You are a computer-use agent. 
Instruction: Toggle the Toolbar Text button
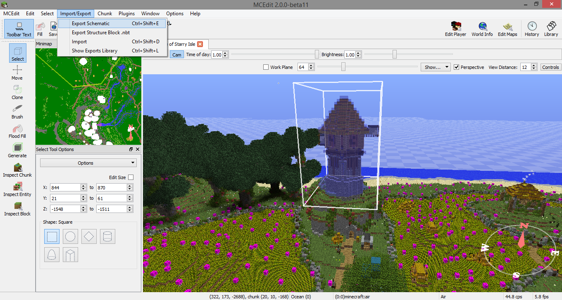coord(19,29)
